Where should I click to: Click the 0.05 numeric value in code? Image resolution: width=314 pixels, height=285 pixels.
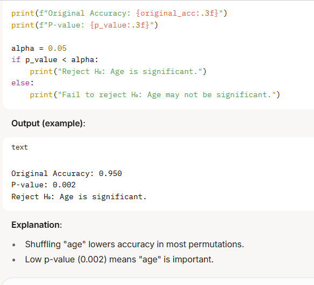[57, 48]
